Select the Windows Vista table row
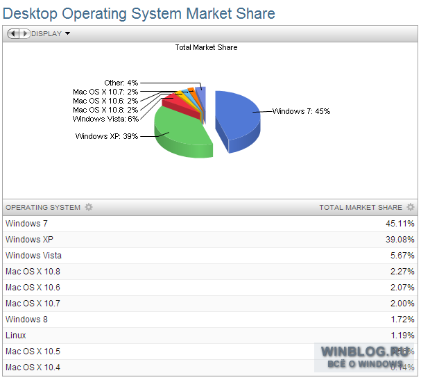Image resolution: width=421 pixels, height=380 pixels. [x=210, y=256]
